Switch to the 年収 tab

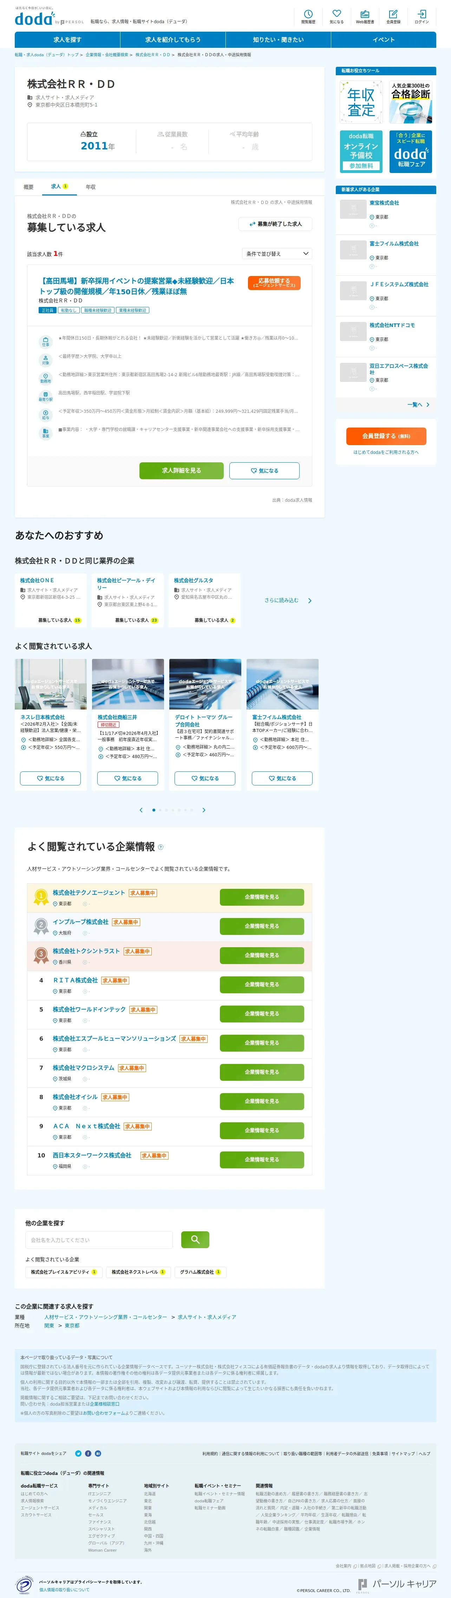91,187
